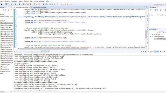The height and width of the screenshot is (93, 166).
Task: Open the Search menu
Action: 21,1
